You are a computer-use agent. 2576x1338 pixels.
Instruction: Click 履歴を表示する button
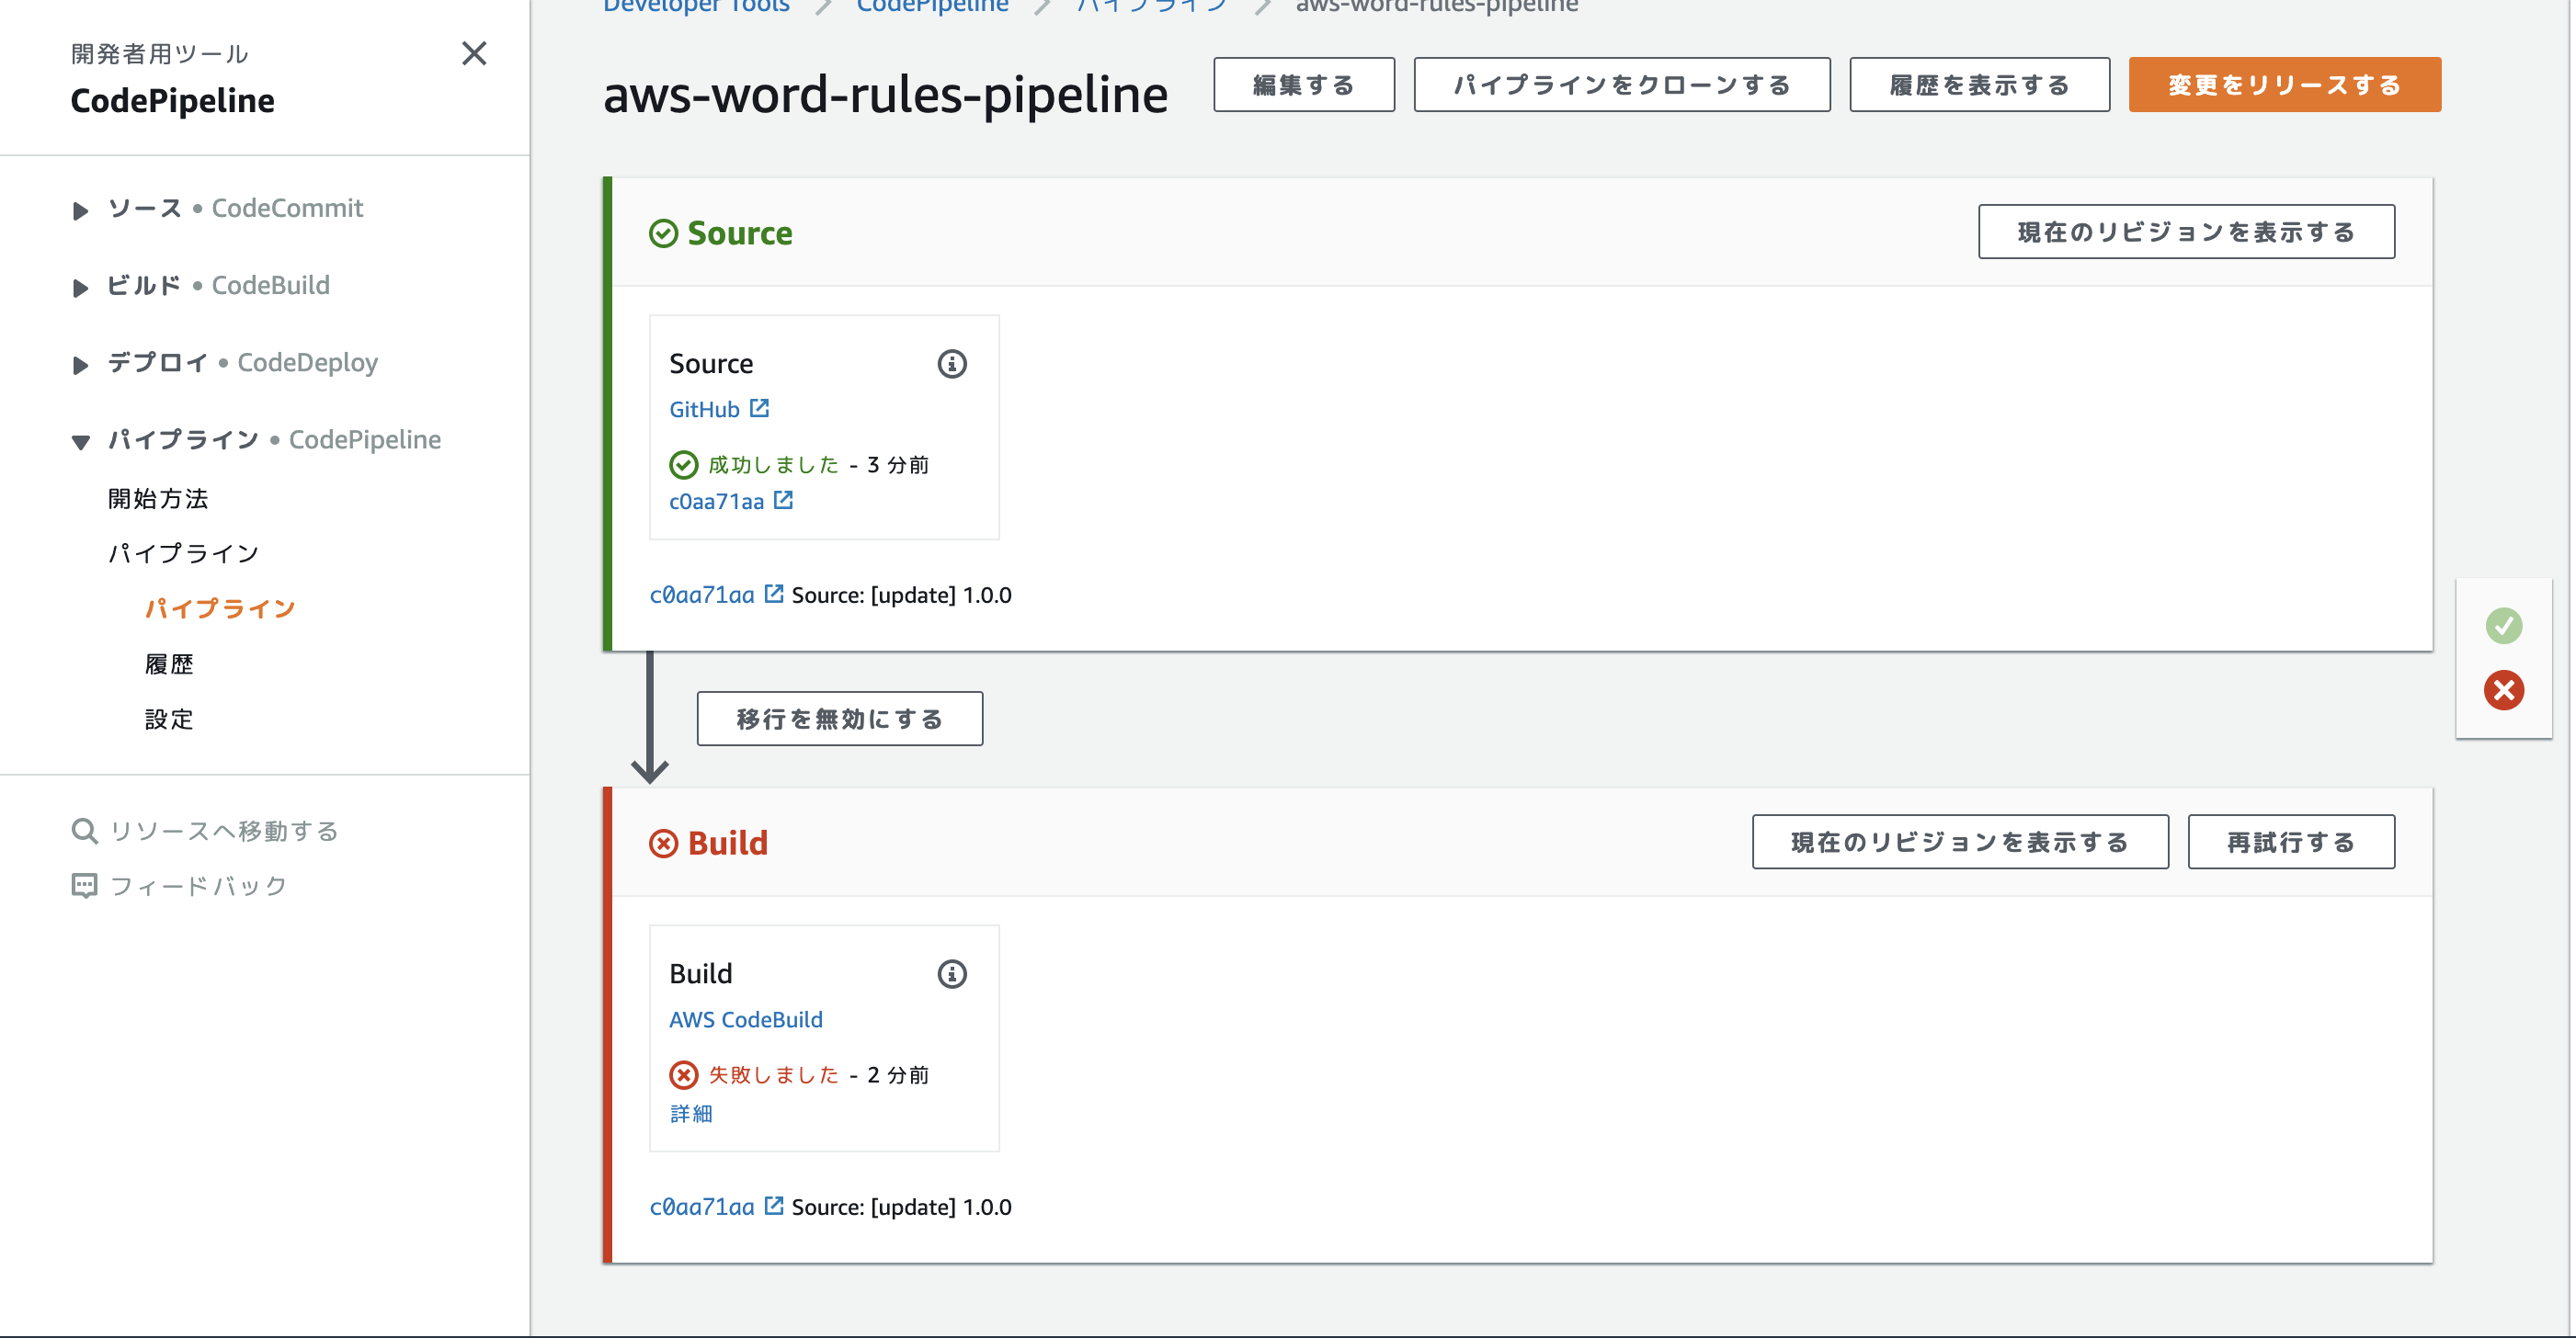[x=1979, y=85]
